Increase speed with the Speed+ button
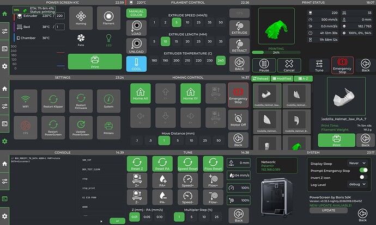The image size is (376, 225). point(188,180)
